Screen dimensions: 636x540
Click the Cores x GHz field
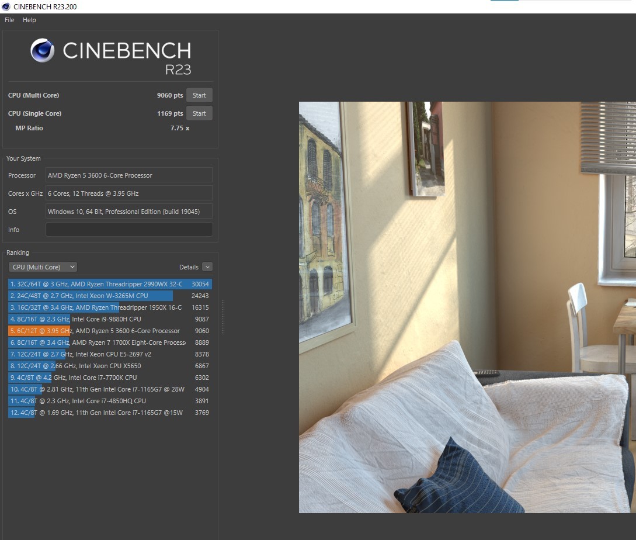129,193
